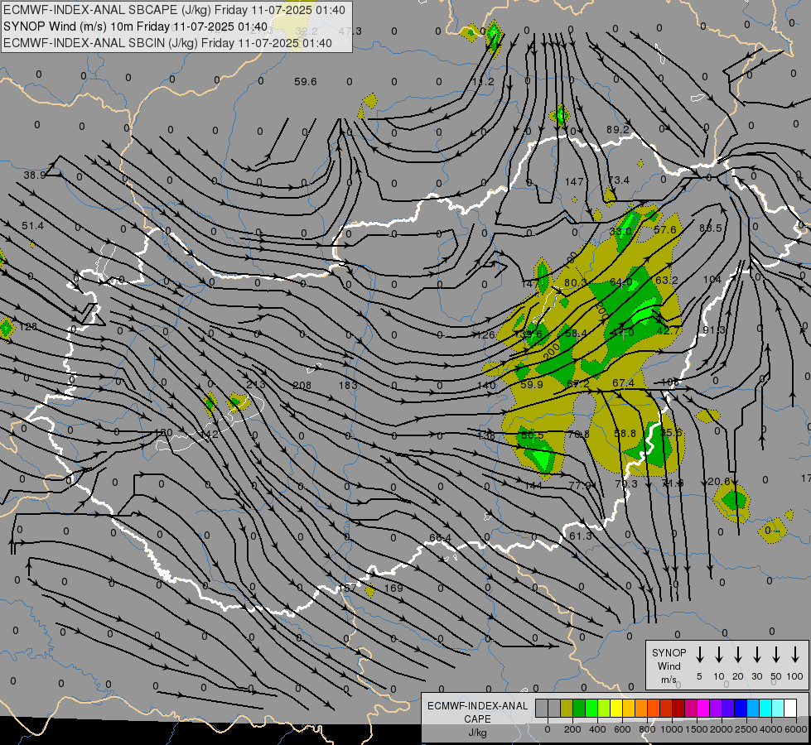This screenshot has height=745, width=811.
Task: Click the map value 58.8
Action: [x=625, y=433]
